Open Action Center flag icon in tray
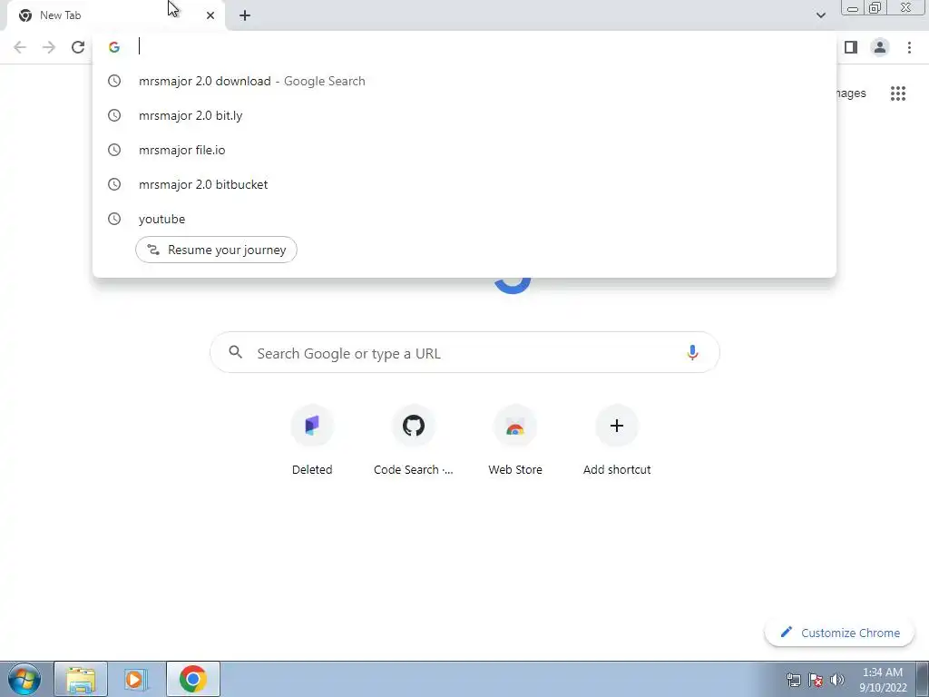 816,680
